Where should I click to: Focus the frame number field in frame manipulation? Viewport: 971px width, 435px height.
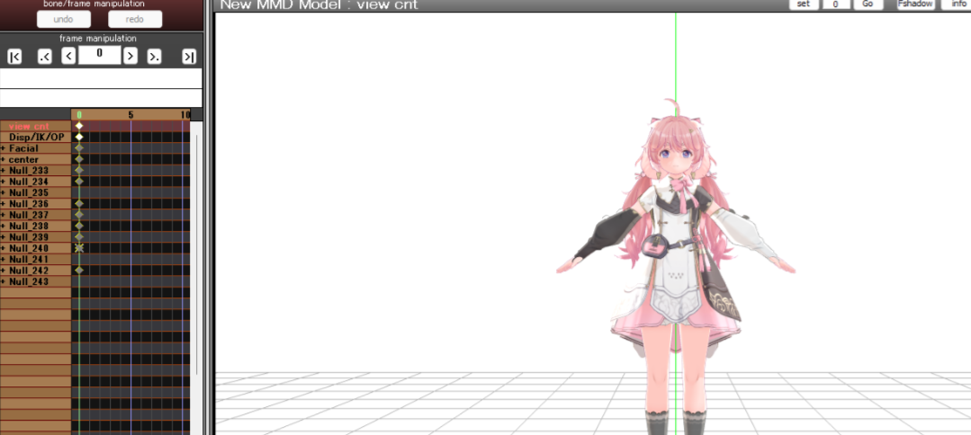tap(99, 55)
